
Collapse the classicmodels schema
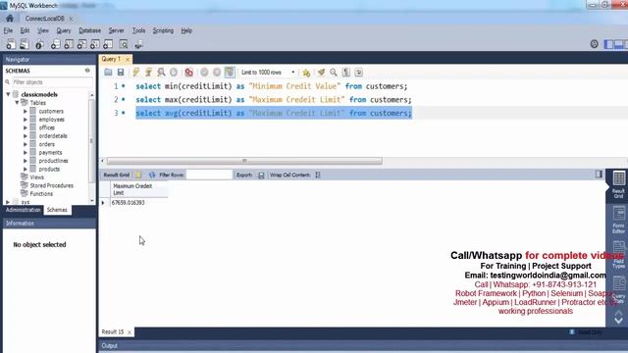pos(8,94)
